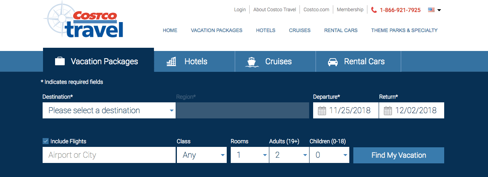Image resolution: width=488 pixels, height=177 pixels.
Task: Click the red phone icon
Action: coord(374,10)
